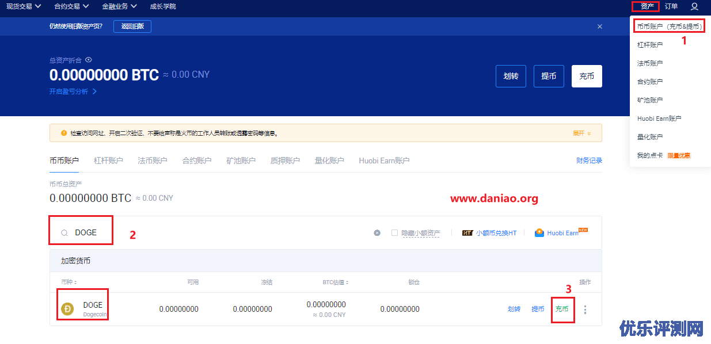The image size is (711, 344).
Task: Switch to the 合约账户 tab
Action: [197, 160]
